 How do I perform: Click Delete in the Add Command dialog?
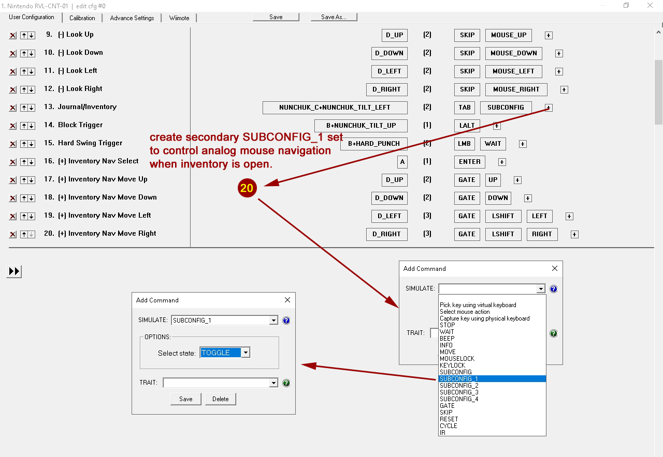pyautogui.click(x=220, y=399)
